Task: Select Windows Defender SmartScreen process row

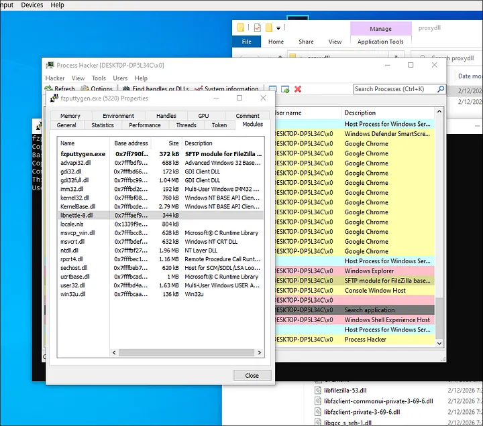Action: click(x=354, y=134)
